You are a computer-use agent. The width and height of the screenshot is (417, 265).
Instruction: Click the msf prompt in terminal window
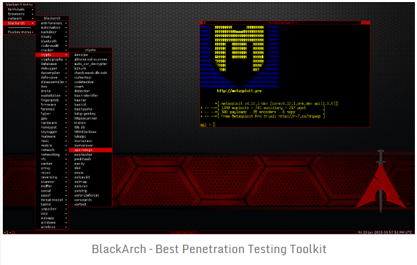point(207,124)
